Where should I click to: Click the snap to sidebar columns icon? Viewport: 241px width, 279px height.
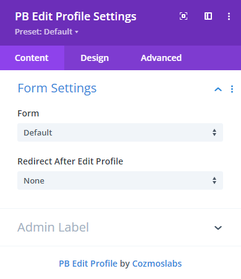click(x=208, y=16)
